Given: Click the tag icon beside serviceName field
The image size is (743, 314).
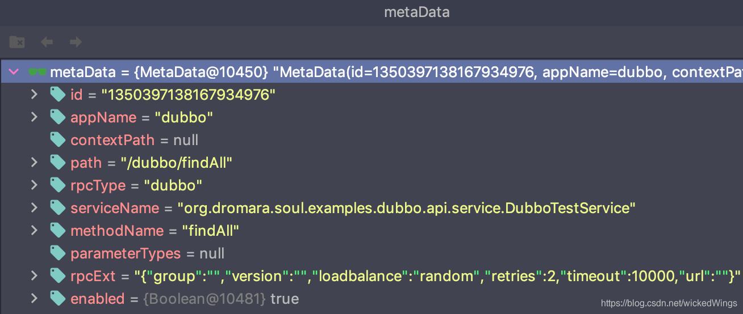Looking at the screenshot, I should (58, 207).
